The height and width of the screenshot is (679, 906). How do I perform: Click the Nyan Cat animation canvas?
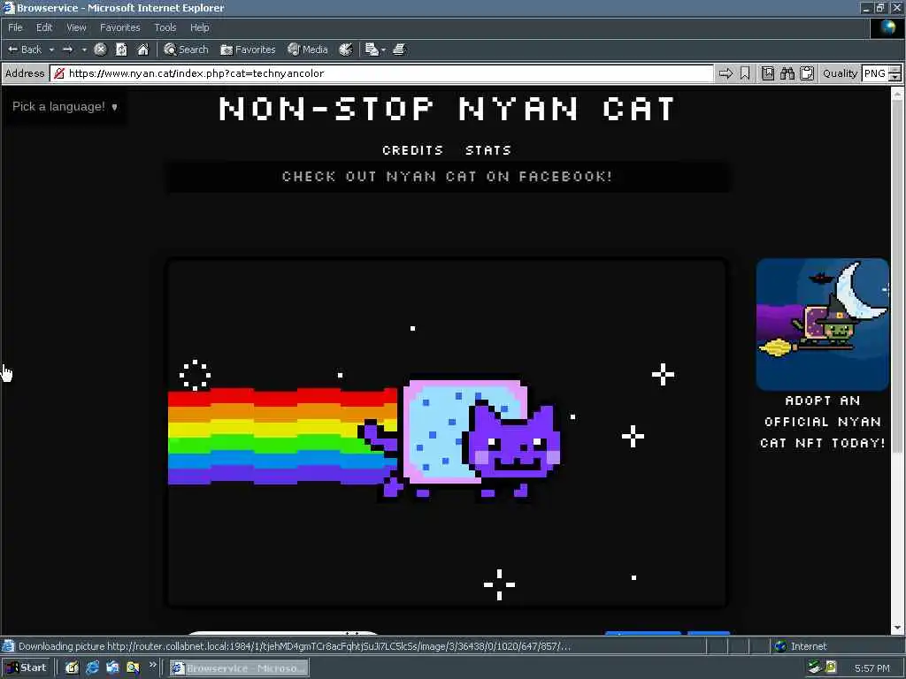coord(447,433)
